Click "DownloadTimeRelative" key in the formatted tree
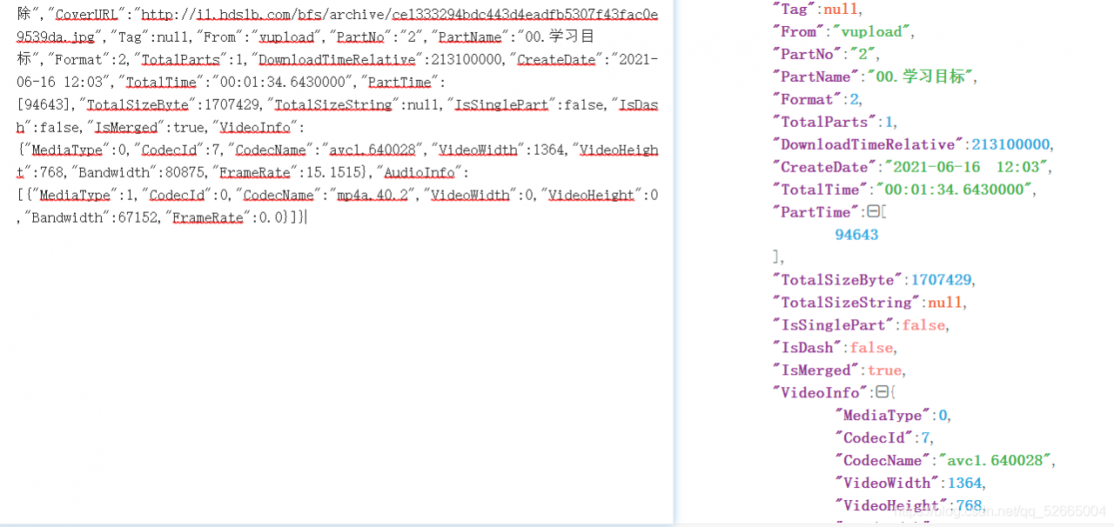 tap(868, 144)
